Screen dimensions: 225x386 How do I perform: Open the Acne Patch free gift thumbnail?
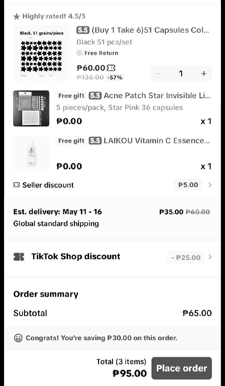[x=31, y=109]
